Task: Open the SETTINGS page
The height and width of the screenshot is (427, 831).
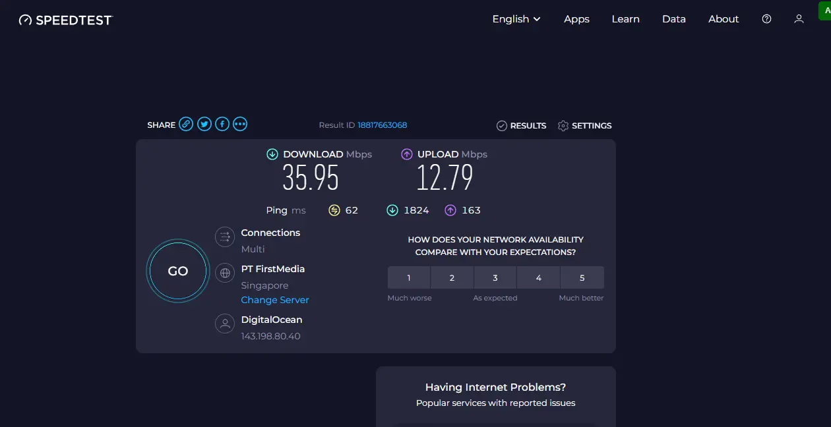Action: (x=584, y=125)
